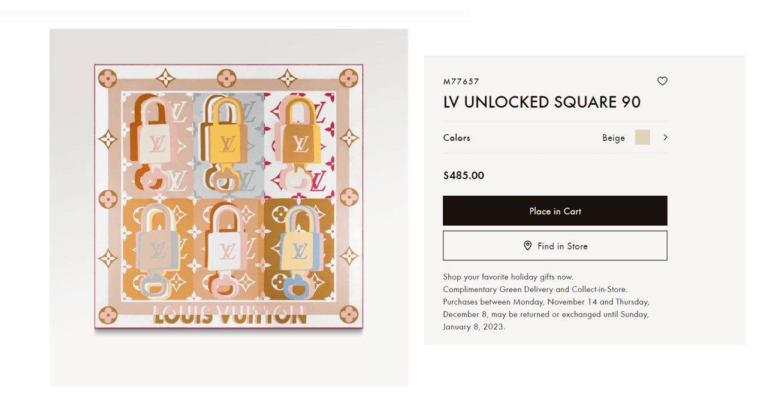Click the $485.00 price
The image size is (767, 401).
click(463, 175)
